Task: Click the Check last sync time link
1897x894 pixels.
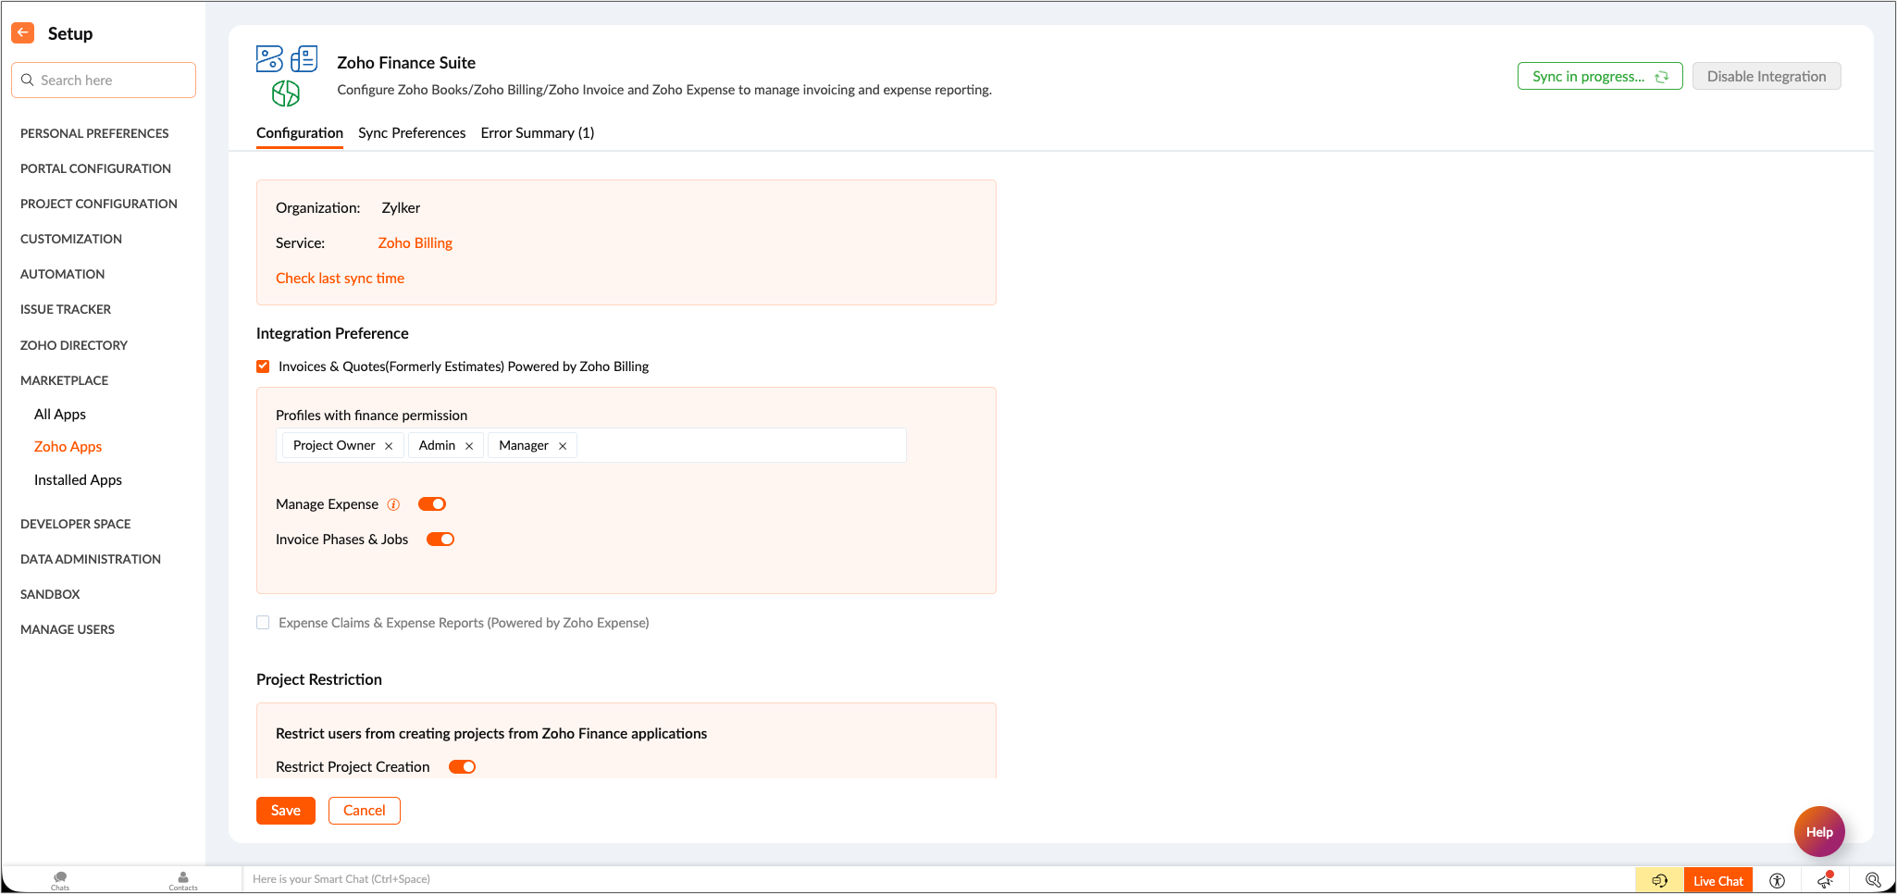Action: pos(340,279)
